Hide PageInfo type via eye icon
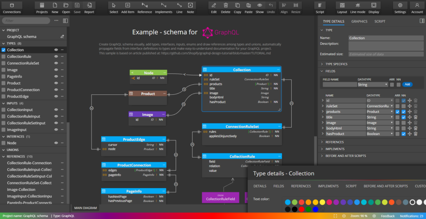Image resolution: width=426 pixels, height=219 pixels. click(x=56, y=76)
